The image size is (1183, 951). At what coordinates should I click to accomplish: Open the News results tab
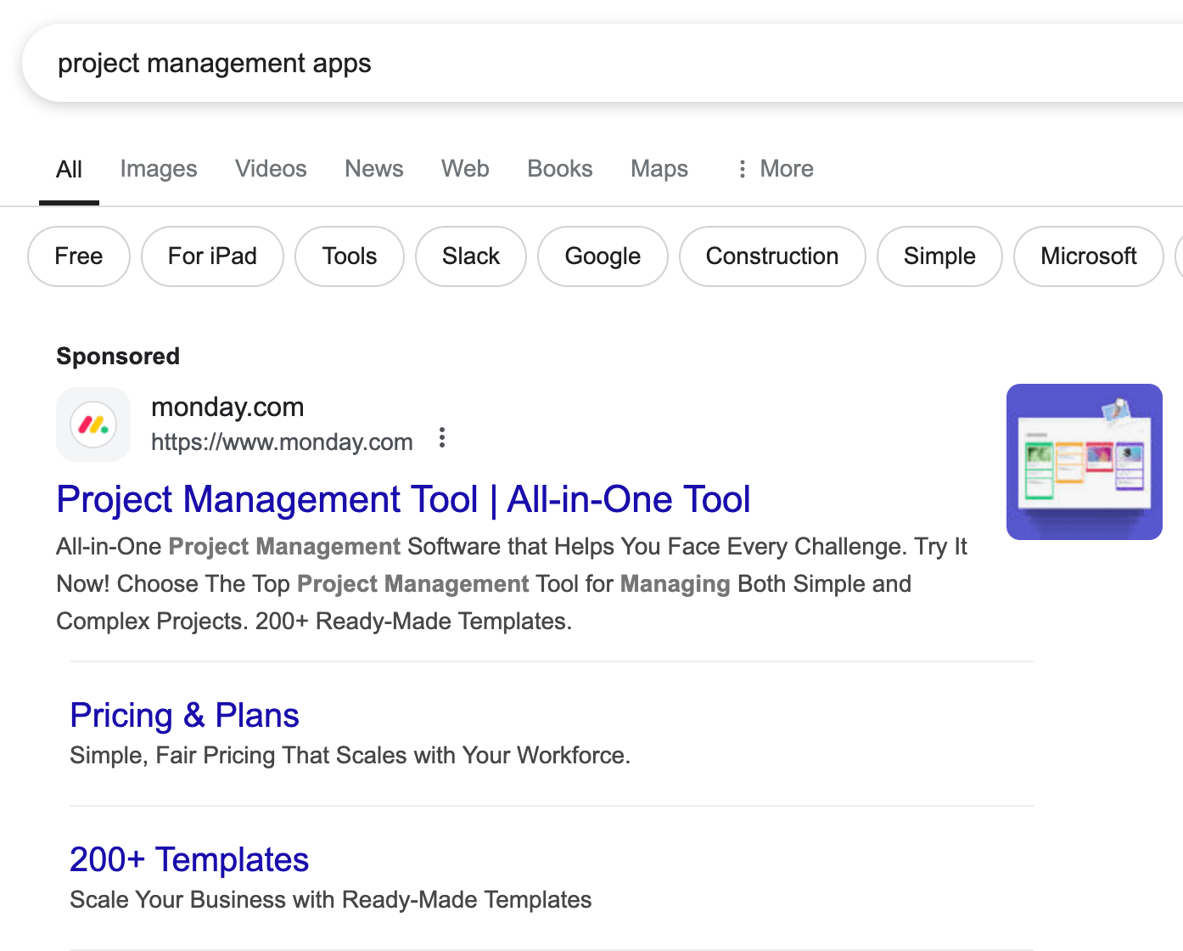(373, 168)
